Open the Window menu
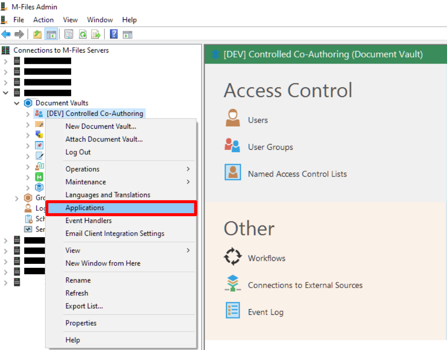Viewport: 447px width, 350px height. pos(100,20)
